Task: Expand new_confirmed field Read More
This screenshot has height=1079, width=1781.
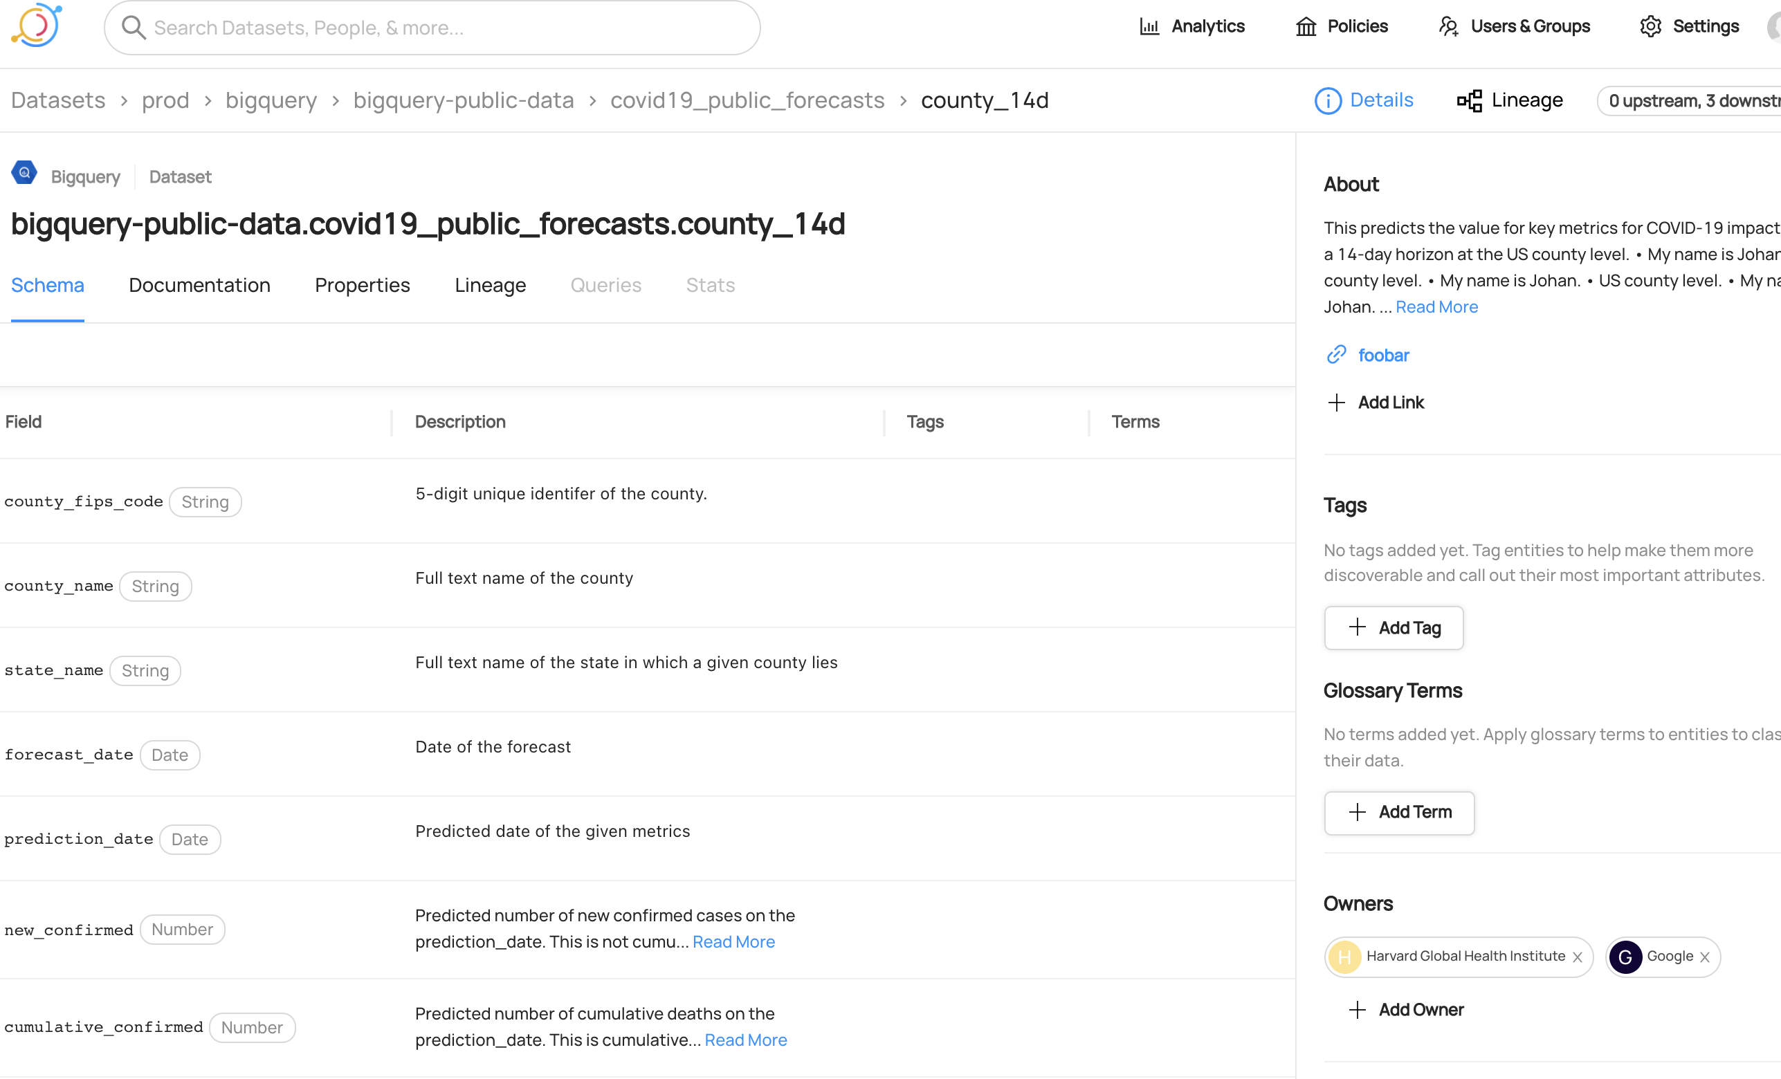Action: 733,940
